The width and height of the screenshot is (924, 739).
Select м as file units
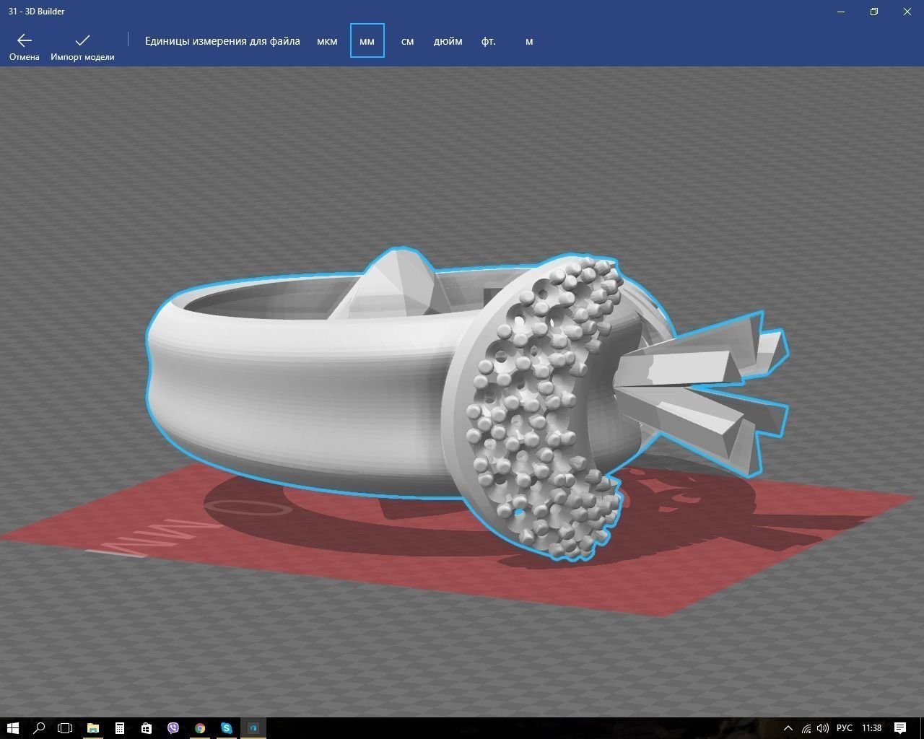pos(529,41)
